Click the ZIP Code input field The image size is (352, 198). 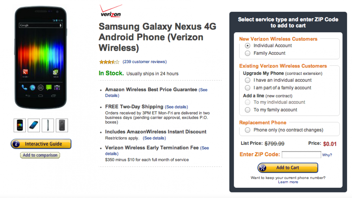(301, 155)
